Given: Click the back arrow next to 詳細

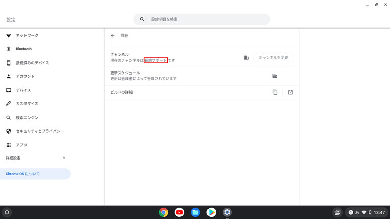Looking at the screenshot, I should point(113,36).
